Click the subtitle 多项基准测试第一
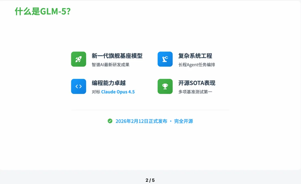Image resolution: width=301 pixels, height=184 pixels. [195, 92]
